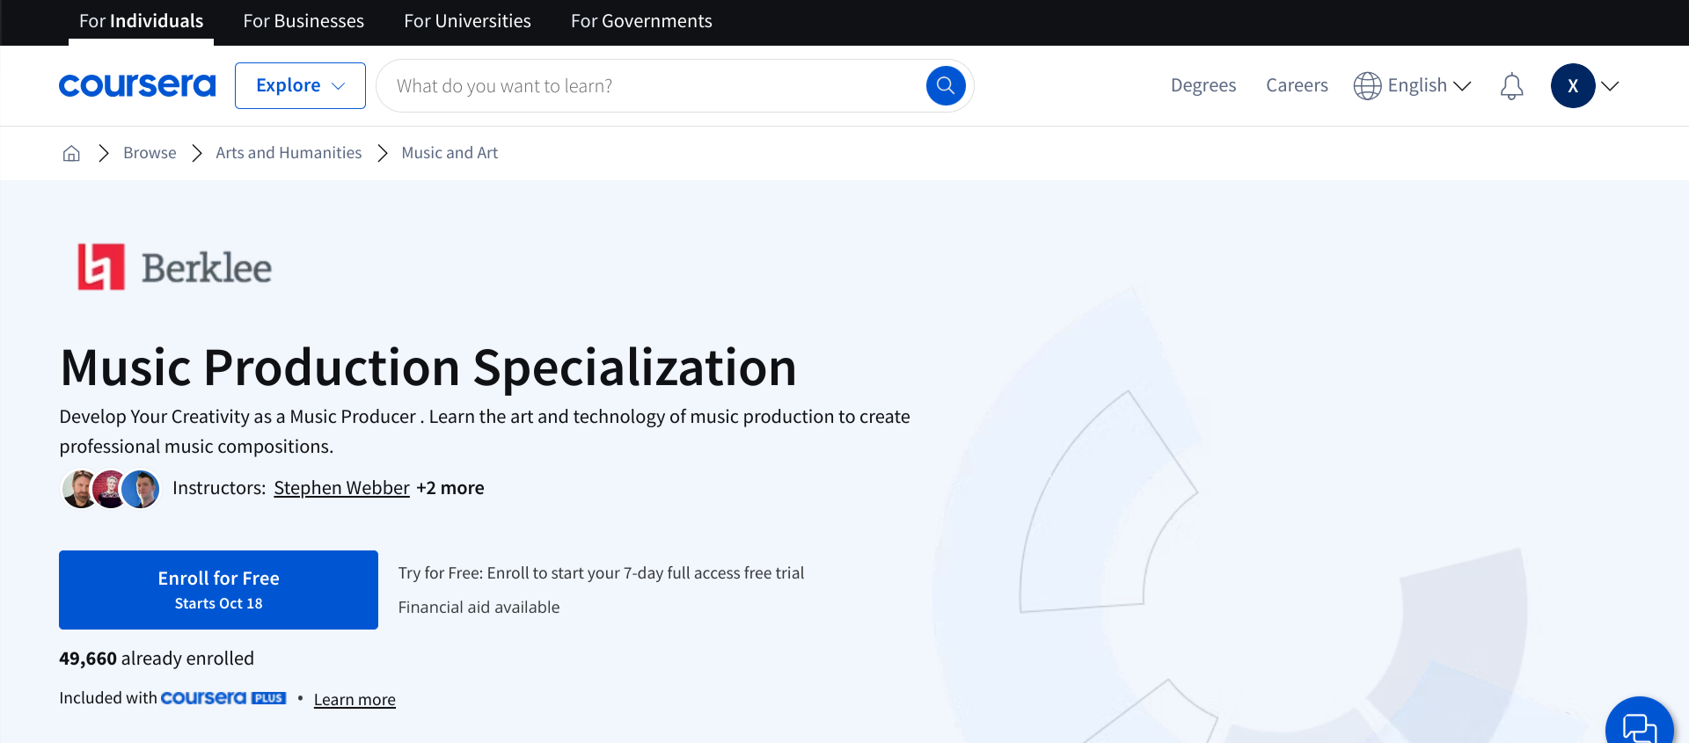Expand the profile menu chevron
This screenshot has width=1689, height=743.
(1610, 86)
